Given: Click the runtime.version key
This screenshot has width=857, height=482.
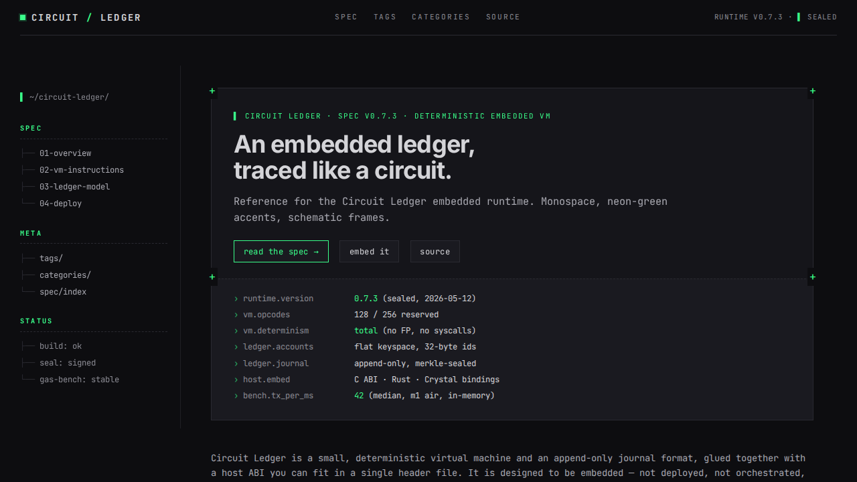Looking at the screenshot, I should [x=278, y=299].
